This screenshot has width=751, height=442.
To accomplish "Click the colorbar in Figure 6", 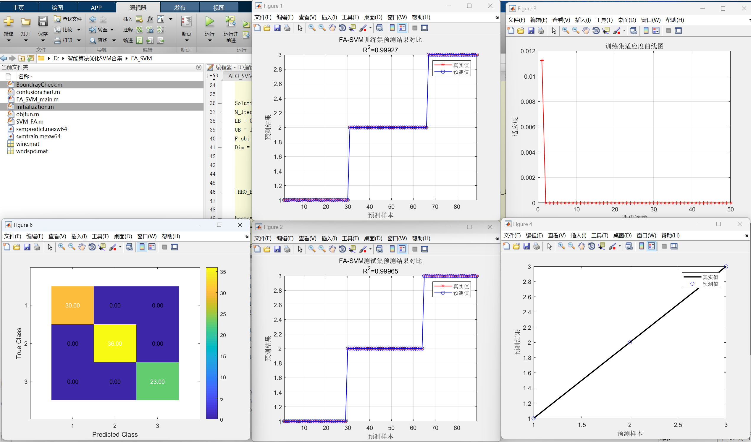I will (x=211, y=343).
